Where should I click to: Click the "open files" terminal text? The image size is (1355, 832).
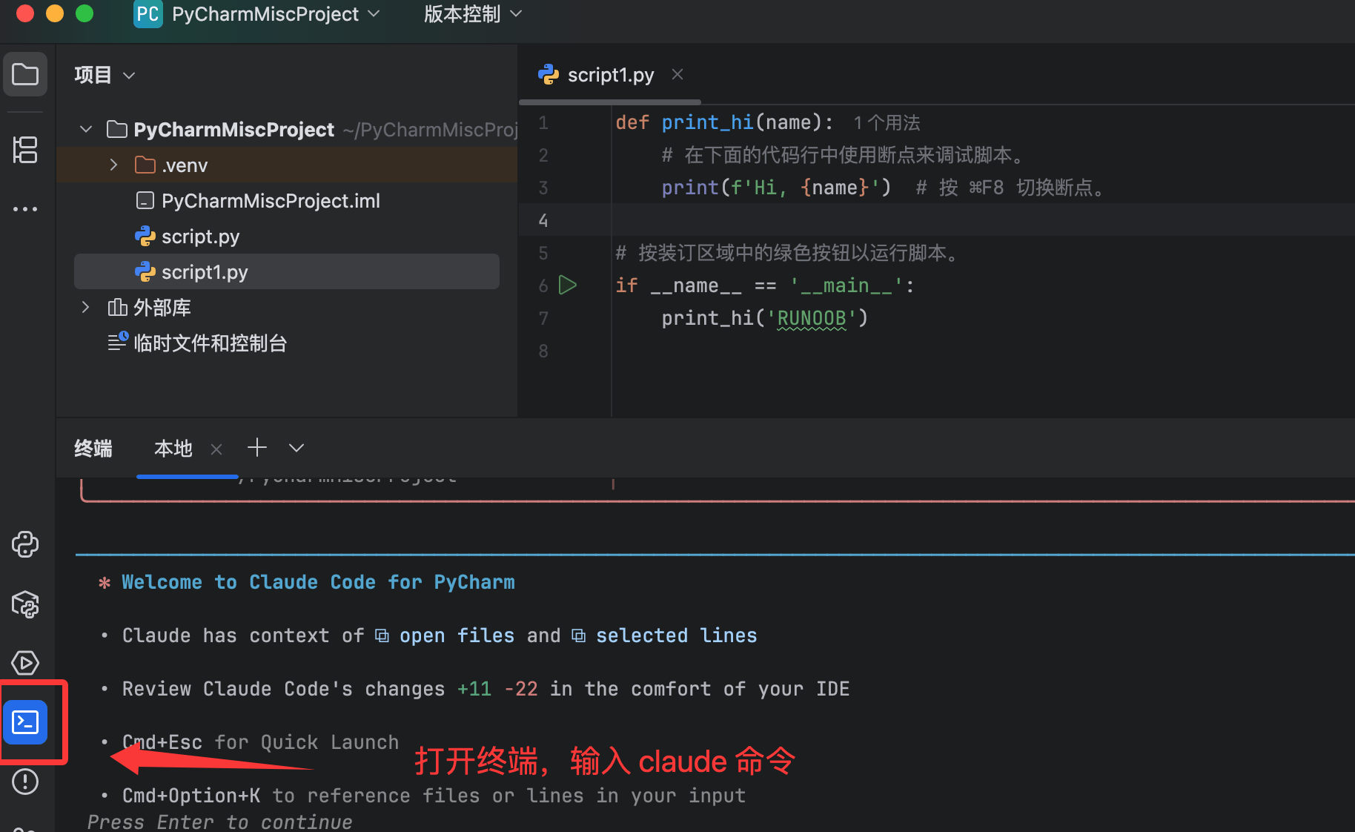pos(457,635)
